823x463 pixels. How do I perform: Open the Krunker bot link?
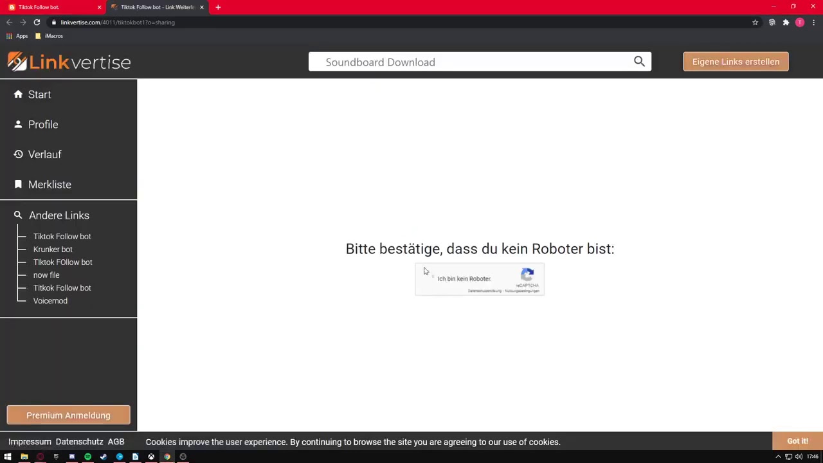(53, 250)
